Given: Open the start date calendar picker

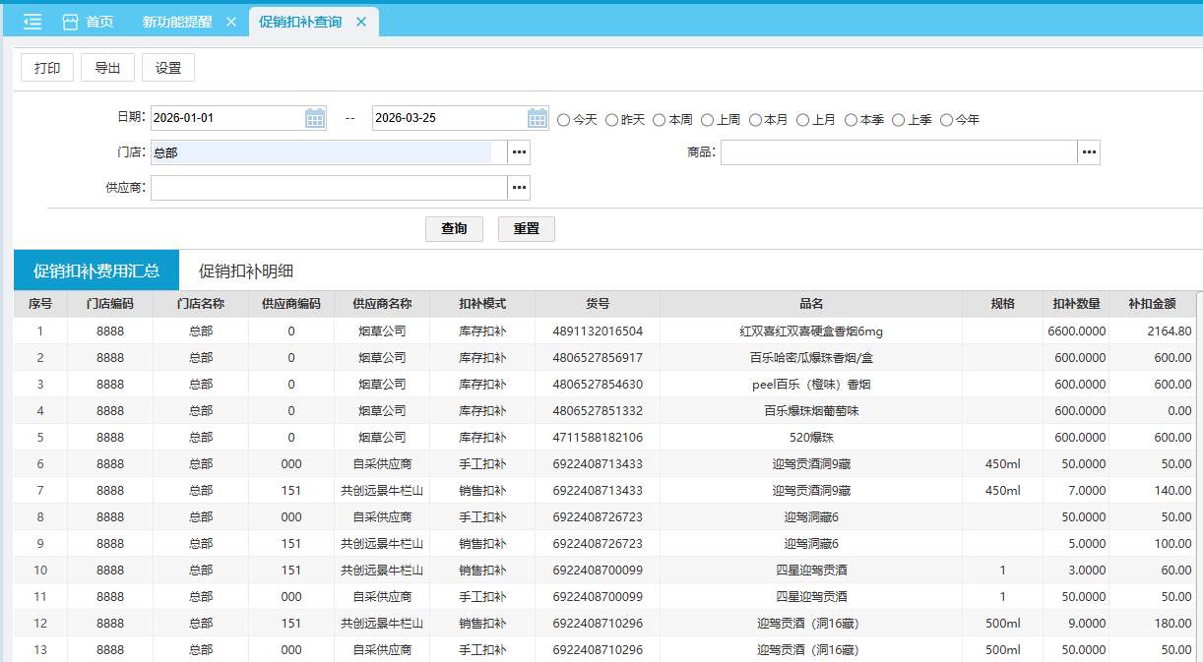Looking at the screenshot, I should click(x=315, y=119).
